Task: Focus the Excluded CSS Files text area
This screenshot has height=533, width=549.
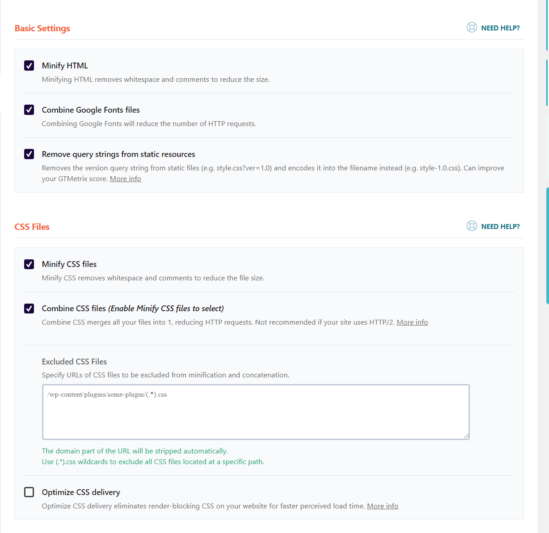Action: (x=256, y=412)
